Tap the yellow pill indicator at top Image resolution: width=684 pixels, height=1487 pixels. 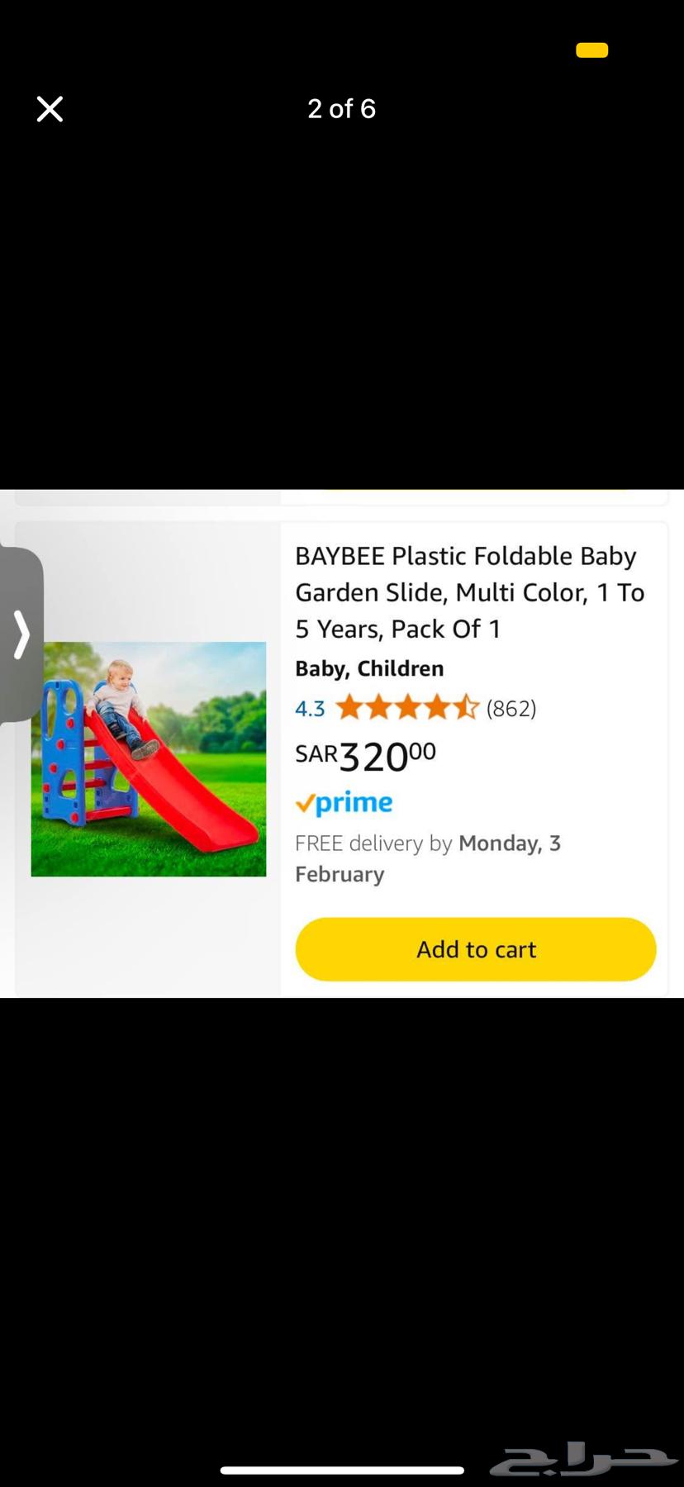coord(591,50)
